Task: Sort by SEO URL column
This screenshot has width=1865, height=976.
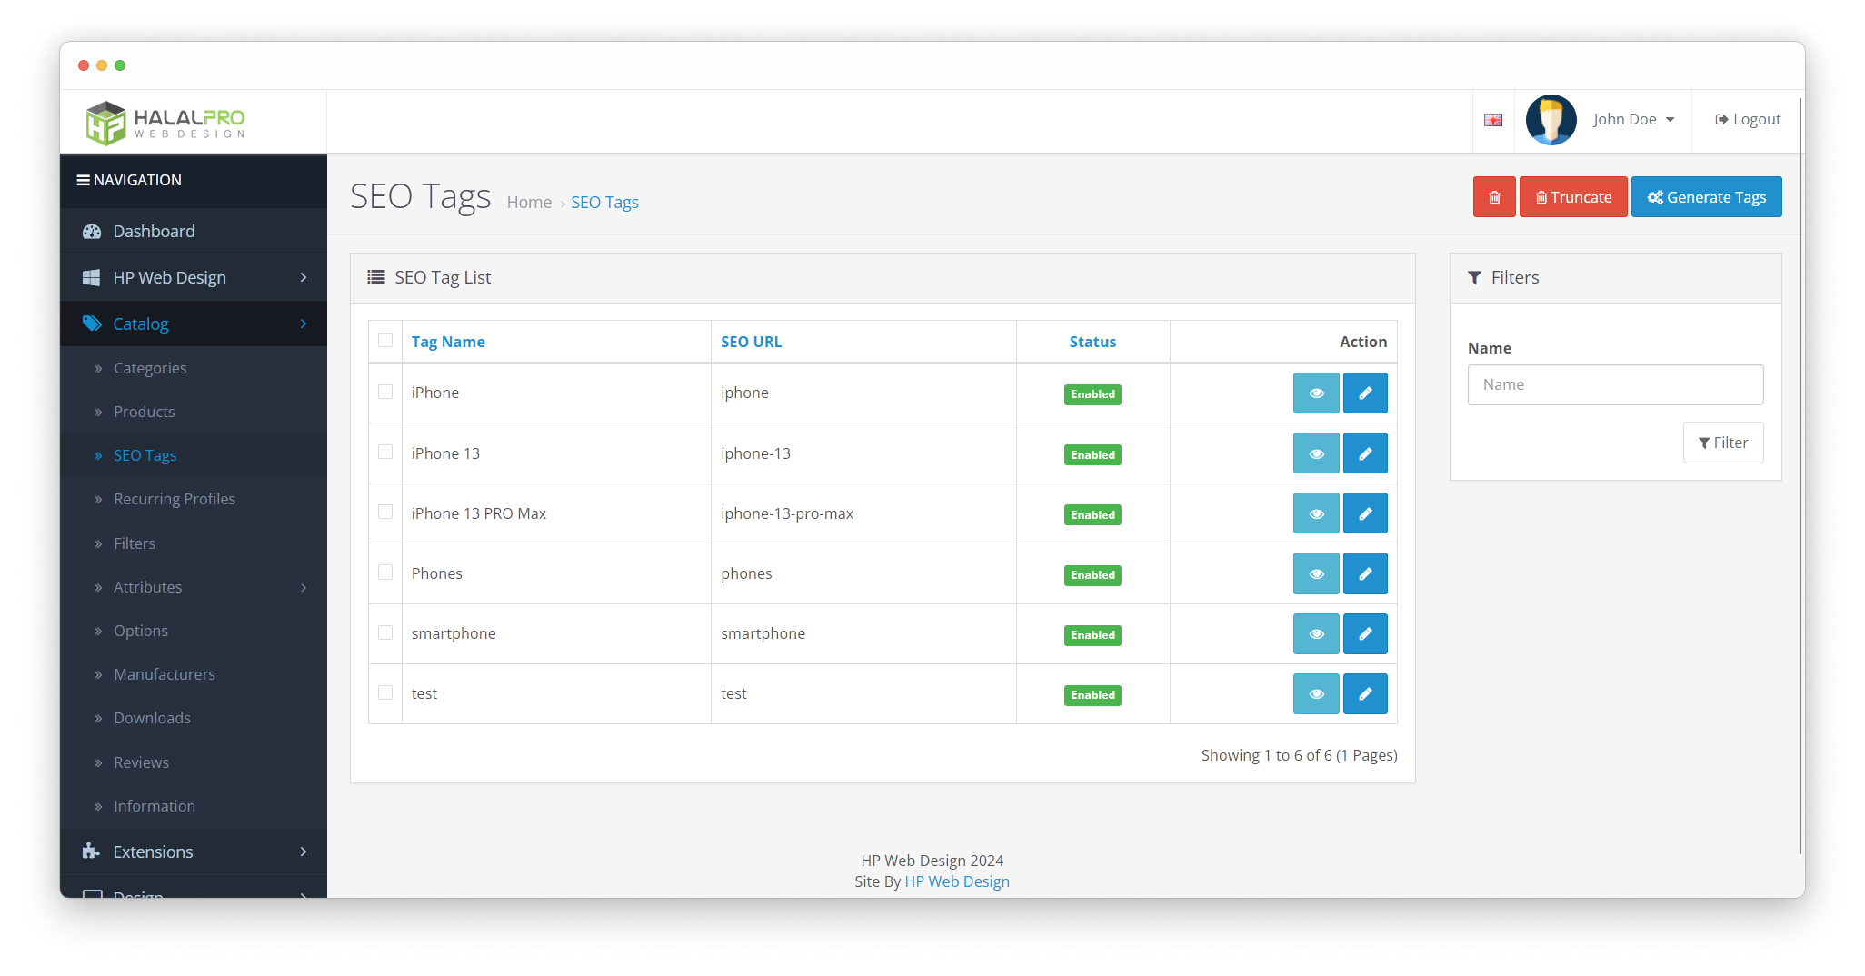Action: coord(751,342)
